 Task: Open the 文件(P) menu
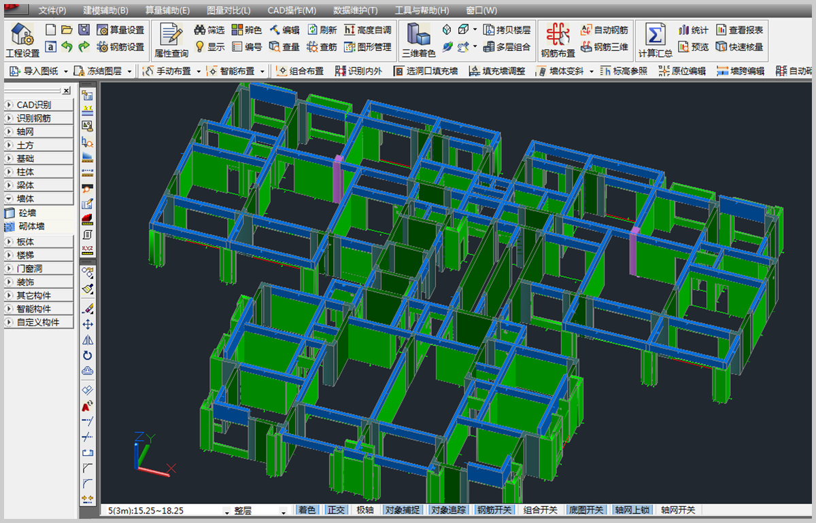point(52,10)
